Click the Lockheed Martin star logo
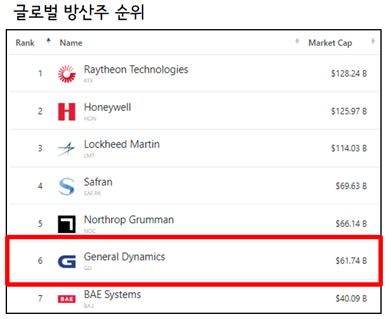 pos(66,149)
